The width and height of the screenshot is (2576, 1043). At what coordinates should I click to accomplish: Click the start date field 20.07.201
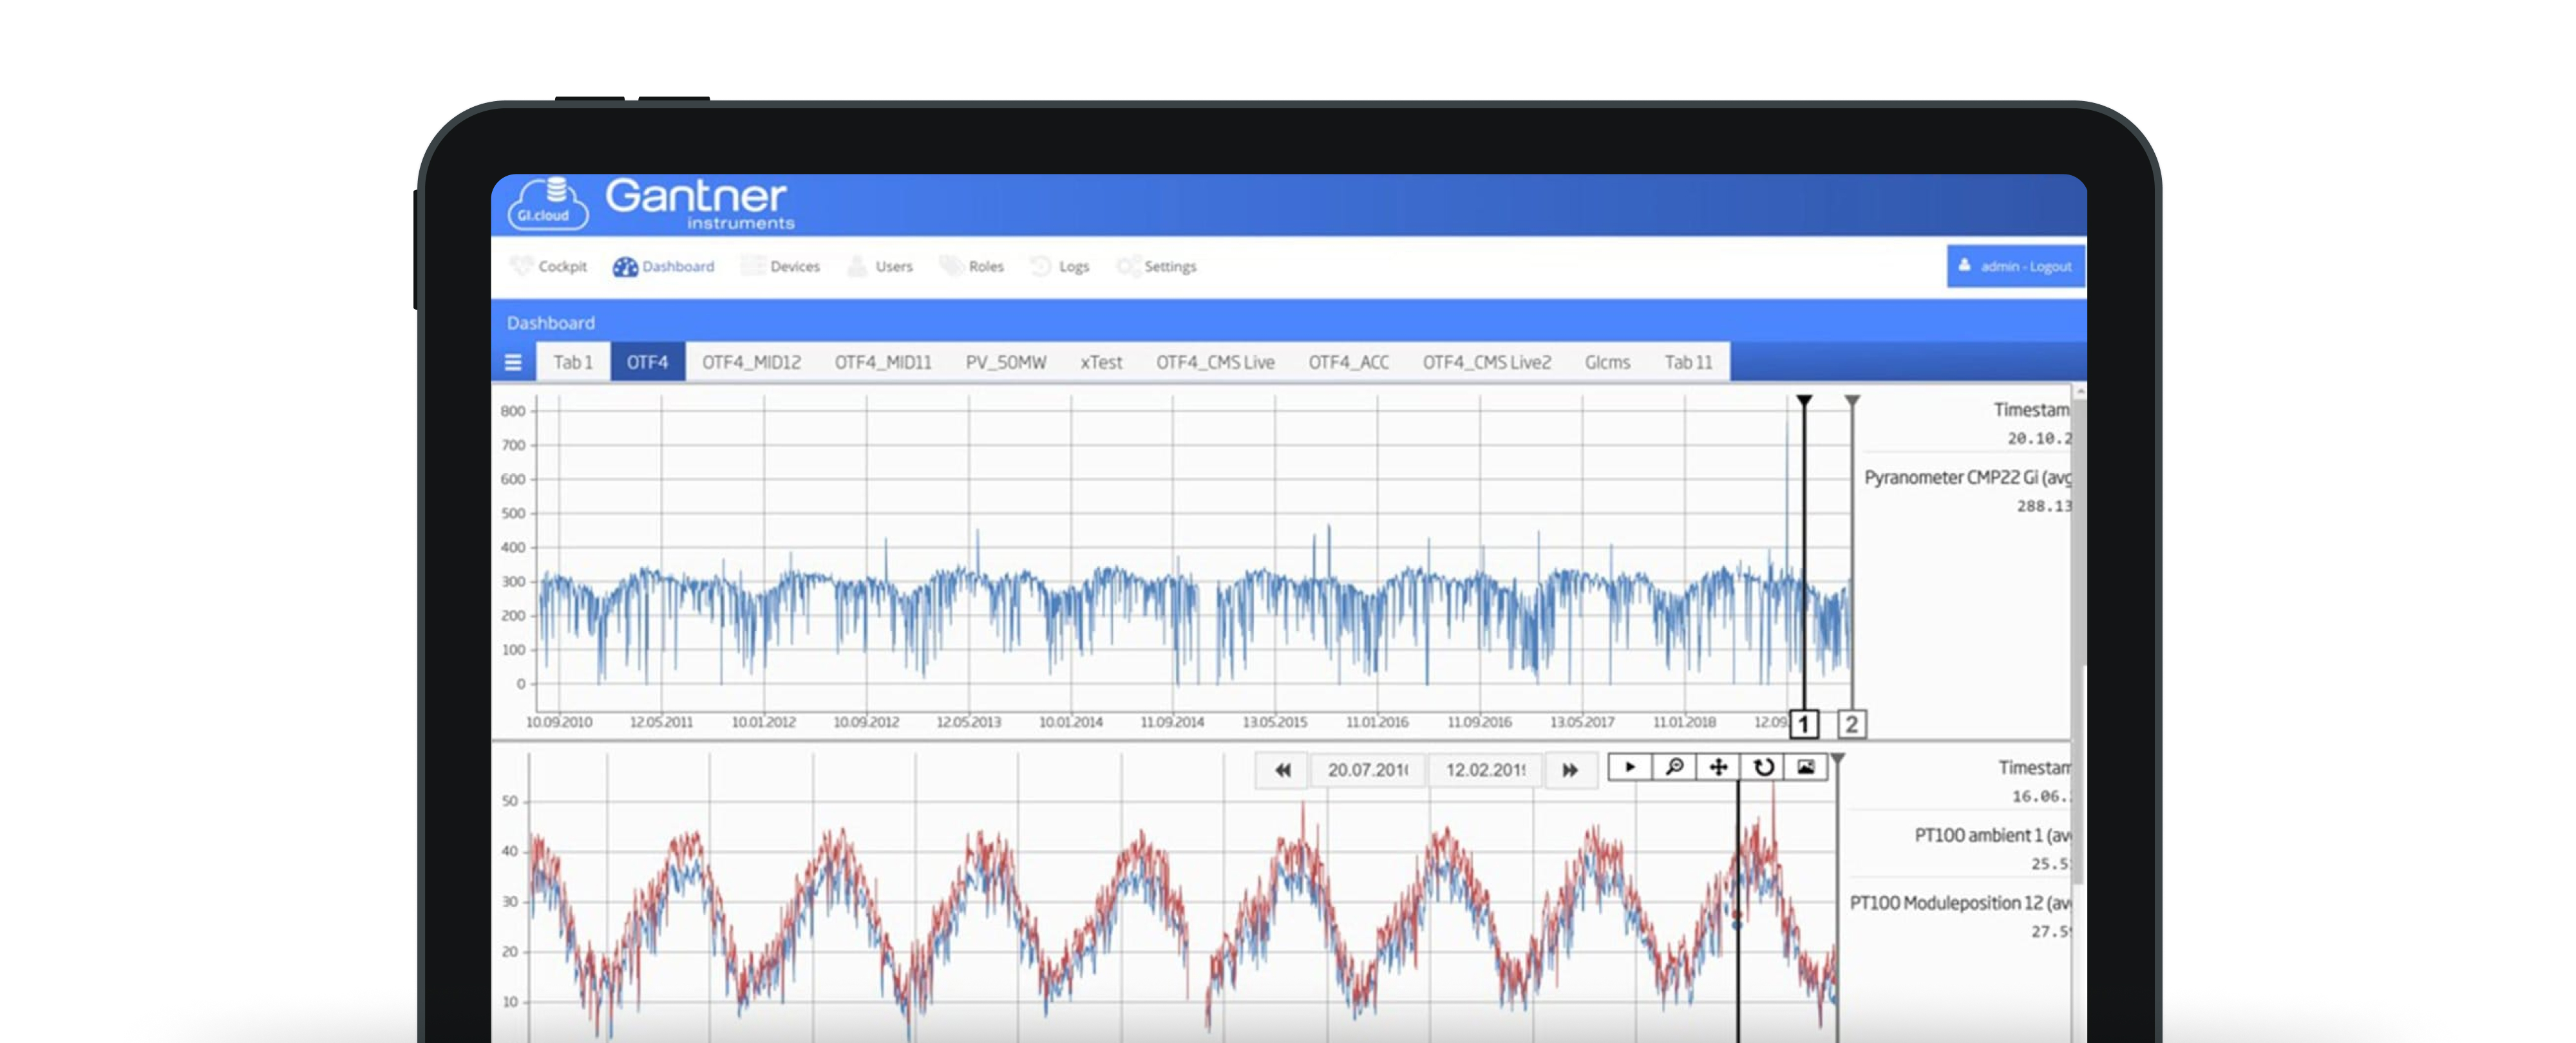(1367, 770)
